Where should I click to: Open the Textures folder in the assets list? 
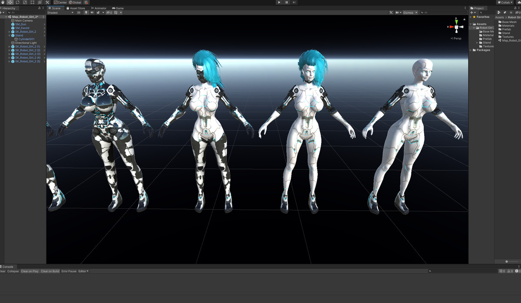coord(508,37)
